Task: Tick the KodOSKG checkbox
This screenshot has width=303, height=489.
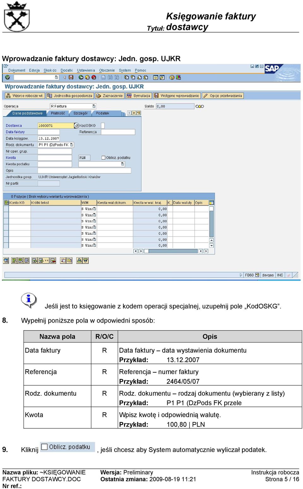Action: [103, 126]
